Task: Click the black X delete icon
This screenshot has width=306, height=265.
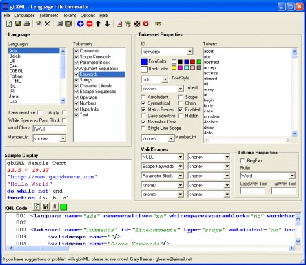Action: tap(48, 24)
